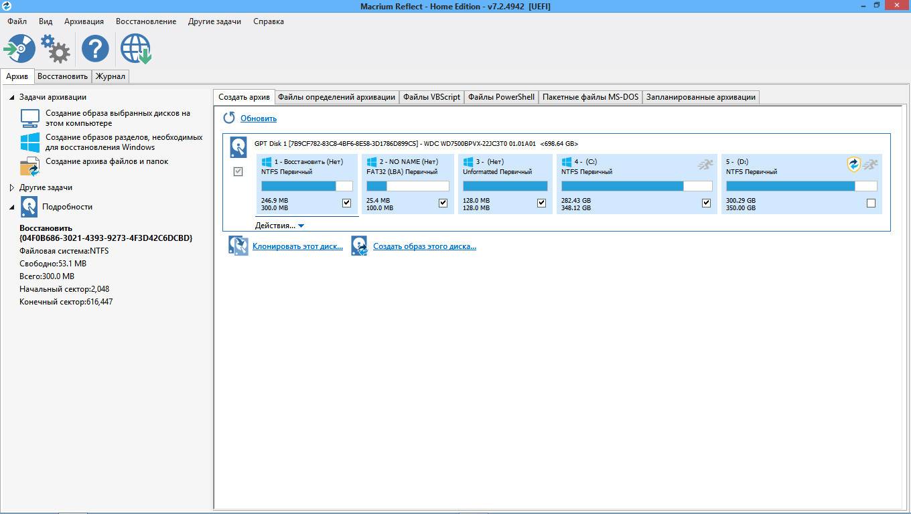Click the usage bar of partition 4 (C:)

[x=637, y=186]
